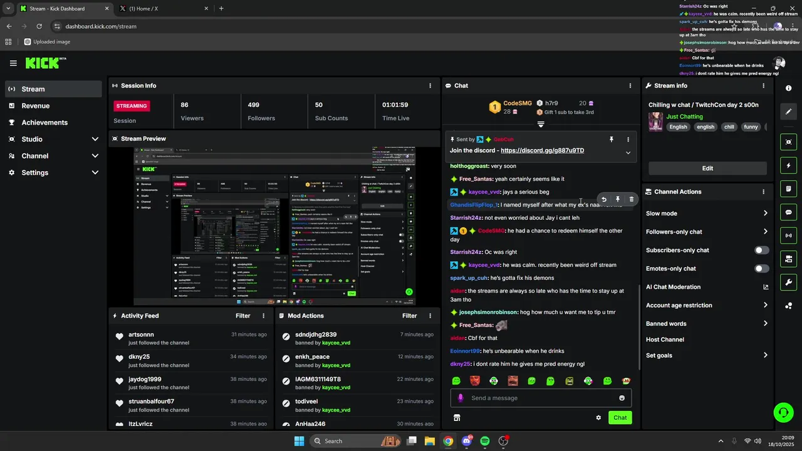
Task: Open AI Chat Moderation external link
Action: coord(765,287)
